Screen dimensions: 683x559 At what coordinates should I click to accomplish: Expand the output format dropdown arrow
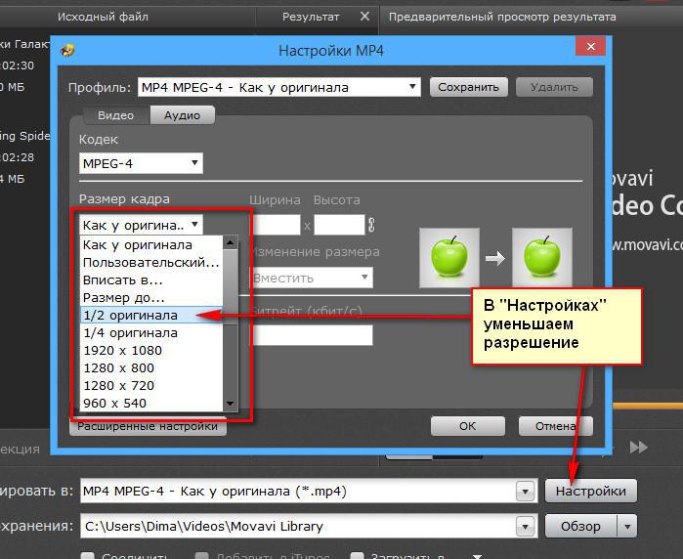point(526,492)
